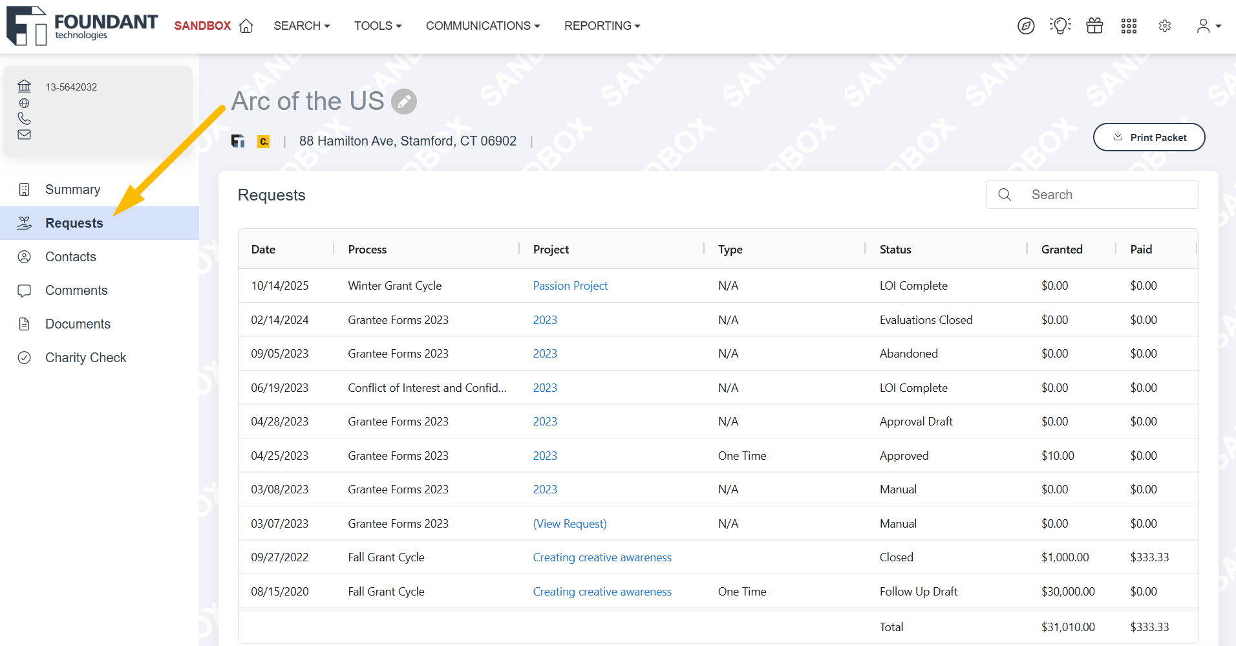Open the compass explore icon
Screen dimensions: 1236x646
pos(1026,26)
